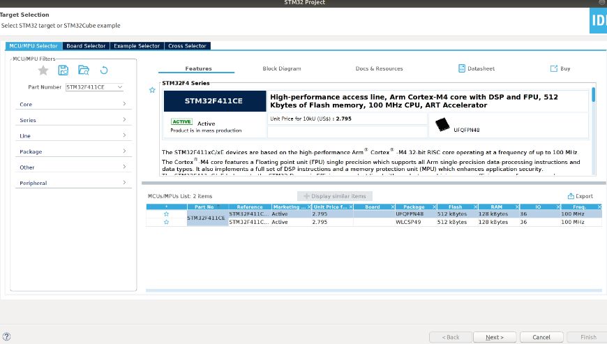This screenshot has height=344, width=607.
Task: Click the star column header in list
Action: (167, 207)
